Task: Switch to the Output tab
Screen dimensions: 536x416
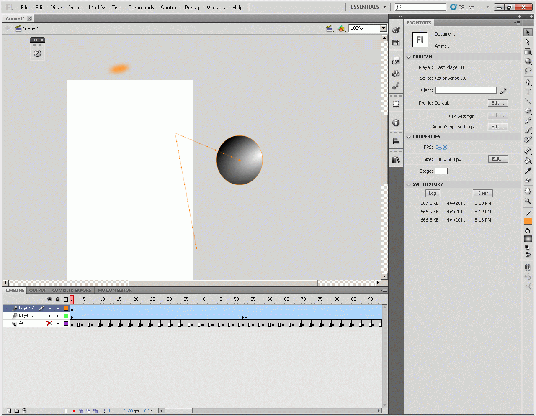Action: click(x=38, y=290)
